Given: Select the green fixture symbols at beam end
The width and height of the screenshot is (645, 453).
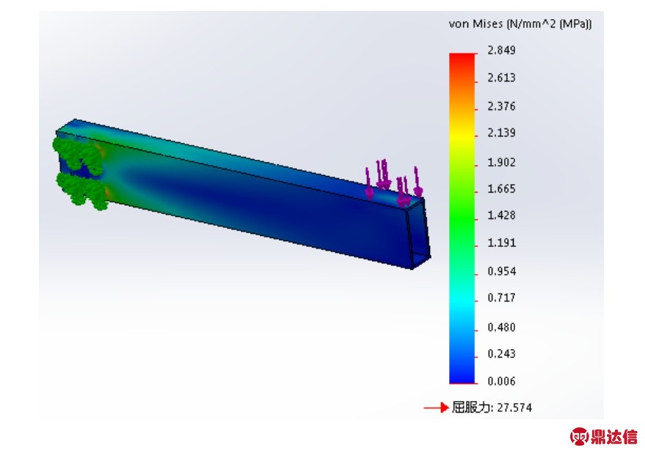Looking at the screenshot, I should click(80, 174).
